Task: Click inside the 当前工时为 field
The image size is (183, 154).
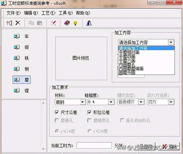Action: (x=94, y=145)
